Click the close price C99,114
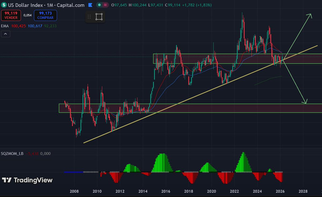322x197 pixels. [x=173, y=5]
